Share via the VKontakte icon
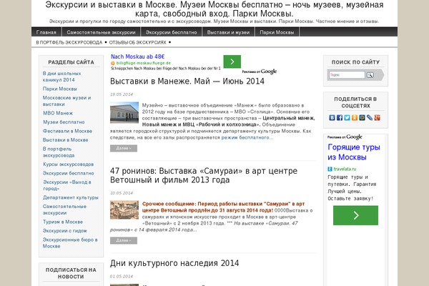 (332, 118)
